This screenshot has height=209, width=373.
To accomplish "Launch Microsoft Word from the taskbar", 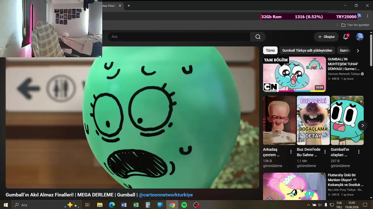I will tap(124, 205).
